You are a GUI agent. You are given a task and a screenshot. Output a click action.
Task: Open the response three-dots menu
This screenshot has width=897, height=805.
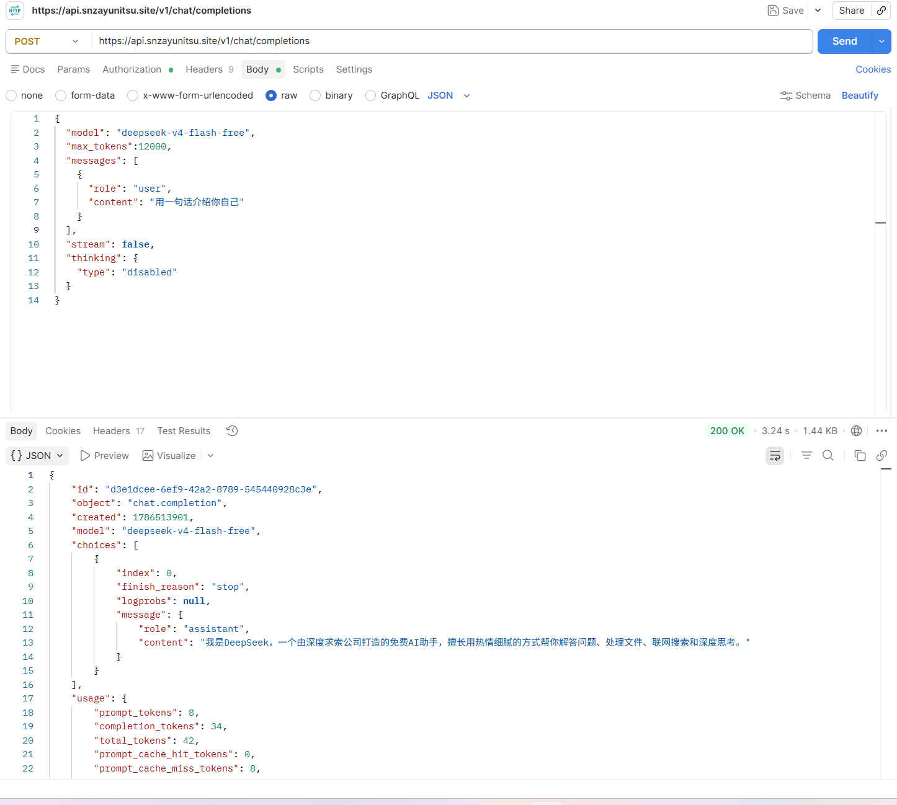point(881,431)
